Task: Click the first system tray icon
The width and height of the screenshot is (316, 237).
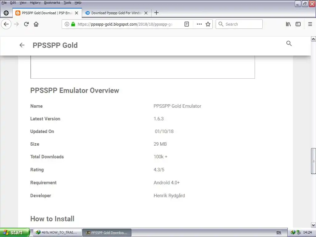Action: [x=293, y=233]
